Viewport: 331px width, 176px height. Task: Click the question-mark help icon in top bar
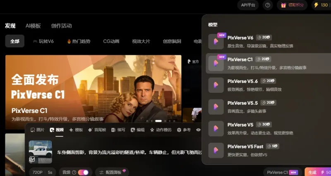coord(268,5)
